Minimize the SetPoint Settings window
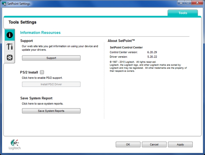The height and width of the screenshot is (155, 205). pyautogui.click(x=181, y=3)
